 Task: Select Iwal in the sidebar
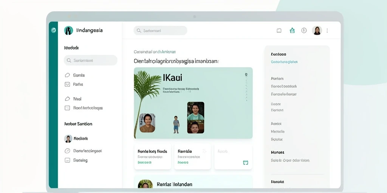77,99
